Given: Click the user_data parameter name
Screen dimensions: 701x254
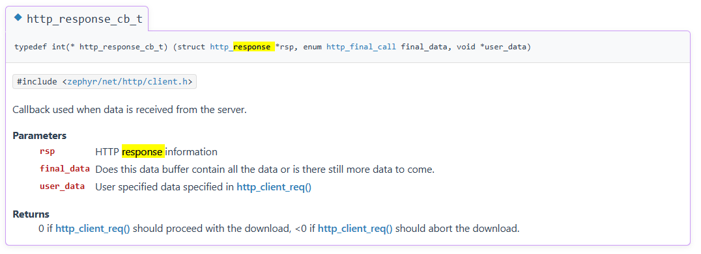Looking at the screenshot, I should coord(62,186).
